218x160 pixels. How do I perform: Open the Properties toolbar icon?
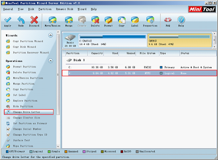[150, 20]
